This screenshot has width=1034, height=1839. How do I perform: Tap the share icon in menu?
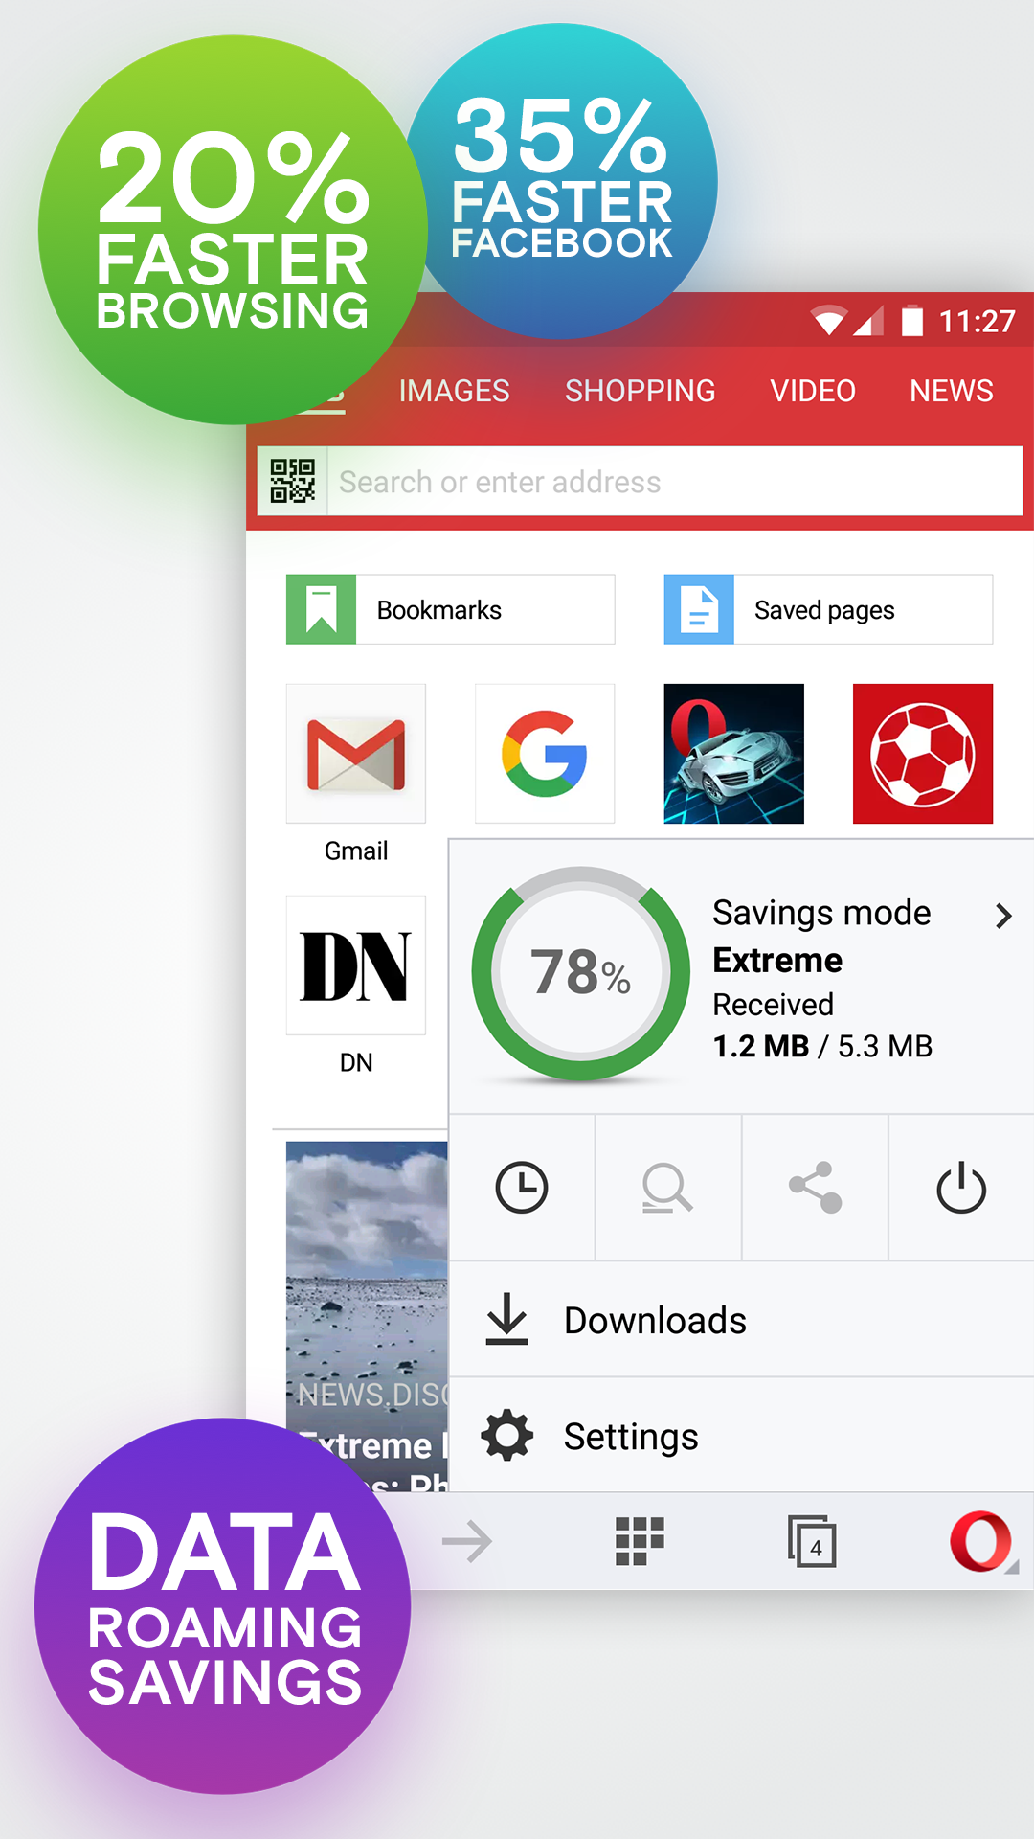(815, 1188)
